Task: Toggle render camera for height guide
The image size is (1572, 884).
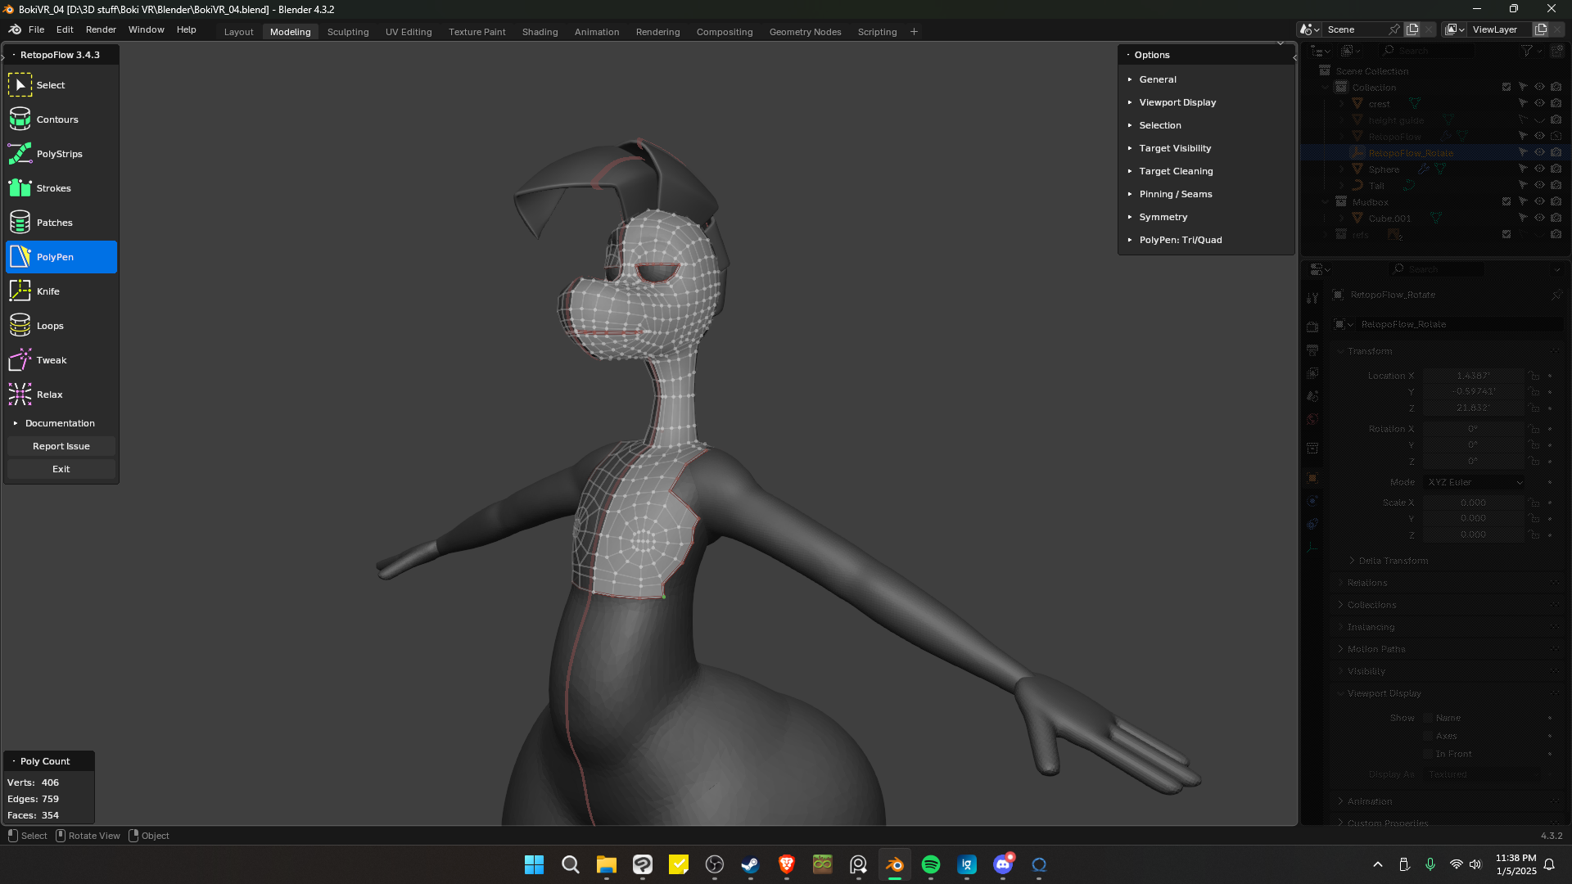Action: [x=1556, y=120]
